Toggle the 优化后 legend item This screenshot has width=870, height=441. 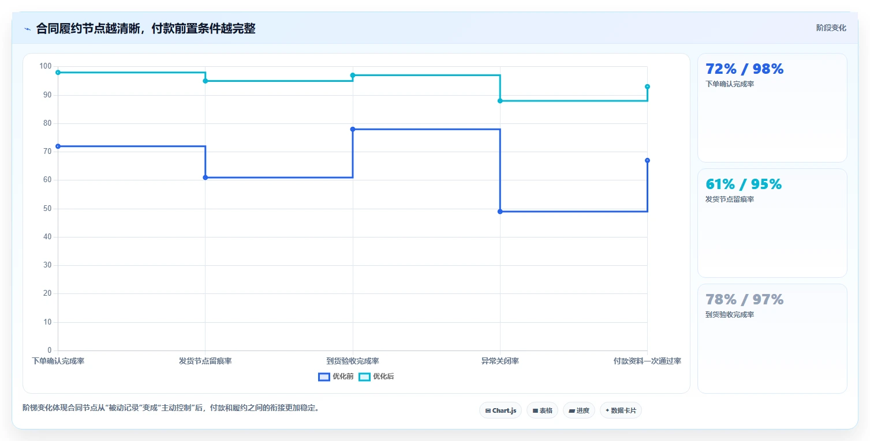[376, 376]
